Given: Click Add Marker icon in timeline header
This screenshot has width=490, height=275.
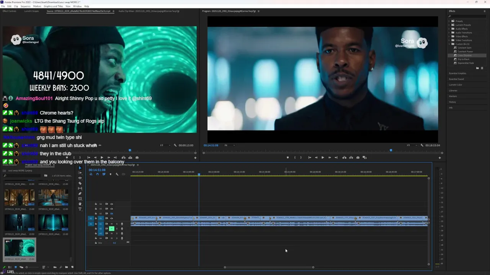Looking at the screenshot, I should click(x=111, y=174).
